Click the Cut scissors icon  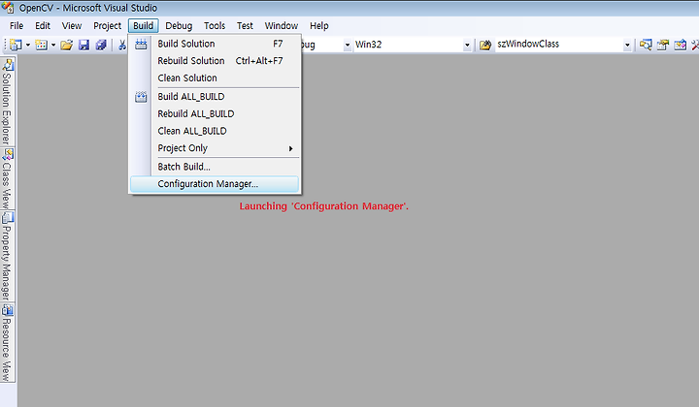[122, 45]
